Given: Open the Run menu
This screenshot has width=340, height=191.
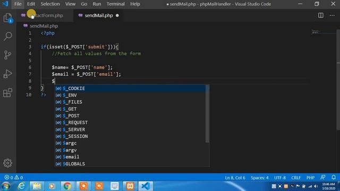Looking at the screenshot, I should (x=97, y=4).
